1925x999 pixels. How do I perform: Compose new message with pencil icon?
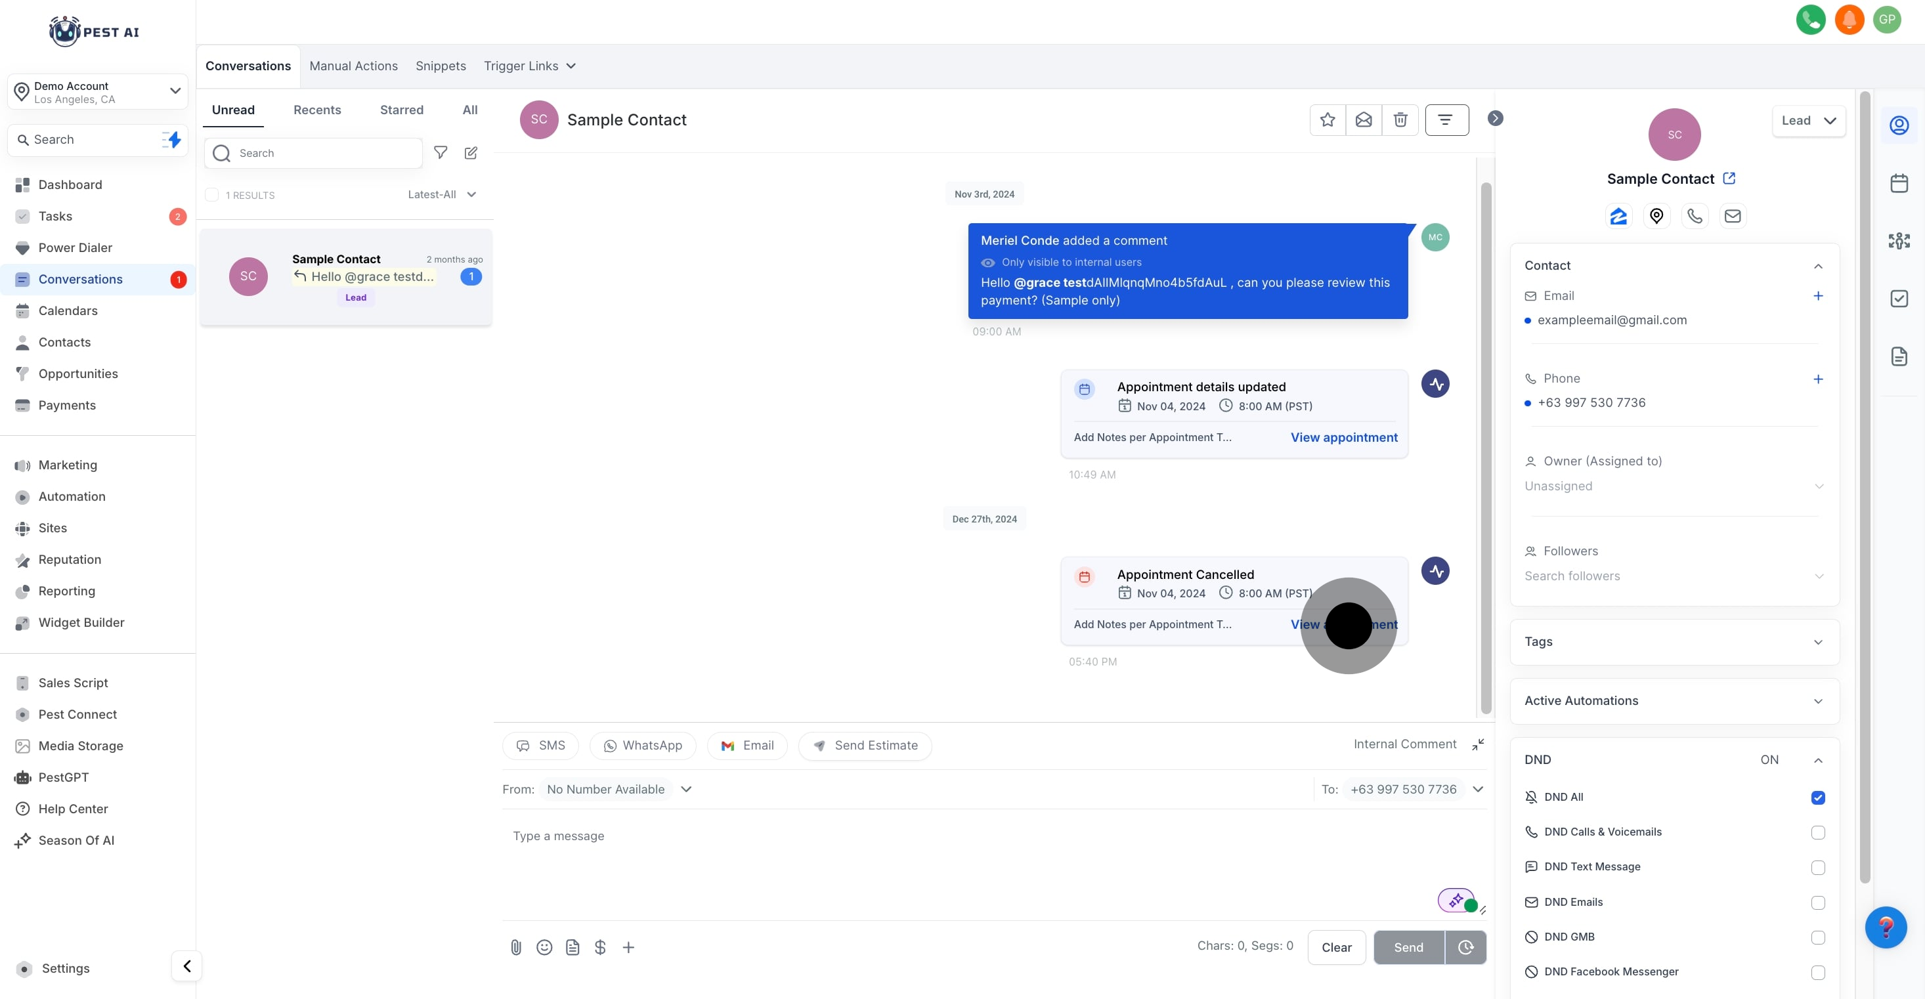point(471,152)
